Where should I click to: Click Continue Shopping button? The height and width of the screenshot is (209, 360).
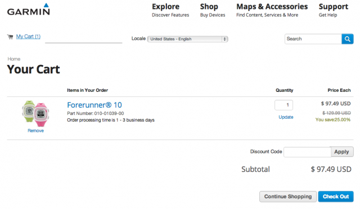[288, 197]
